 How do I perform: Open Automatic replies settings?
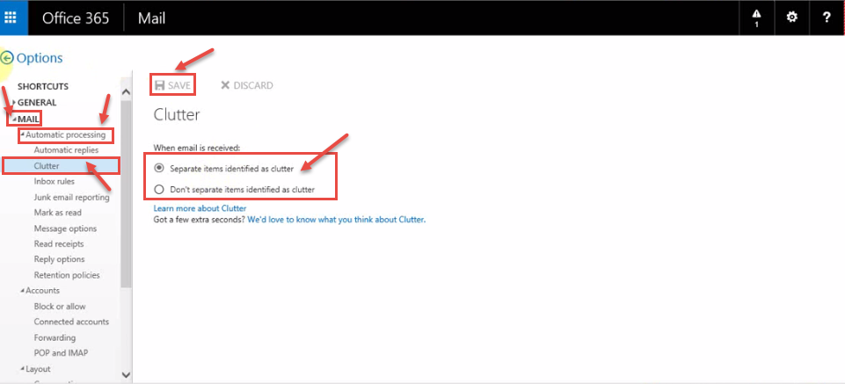pos(66,150)
